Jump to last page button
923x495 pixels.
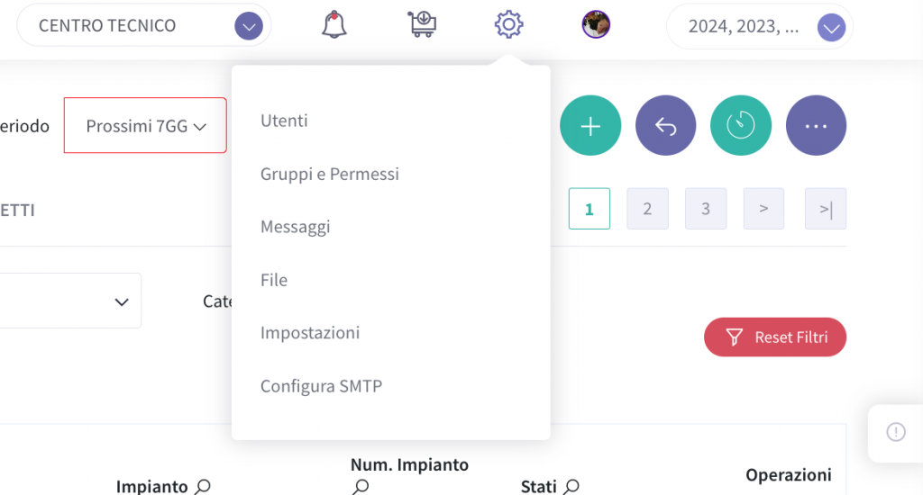point(826,209)
